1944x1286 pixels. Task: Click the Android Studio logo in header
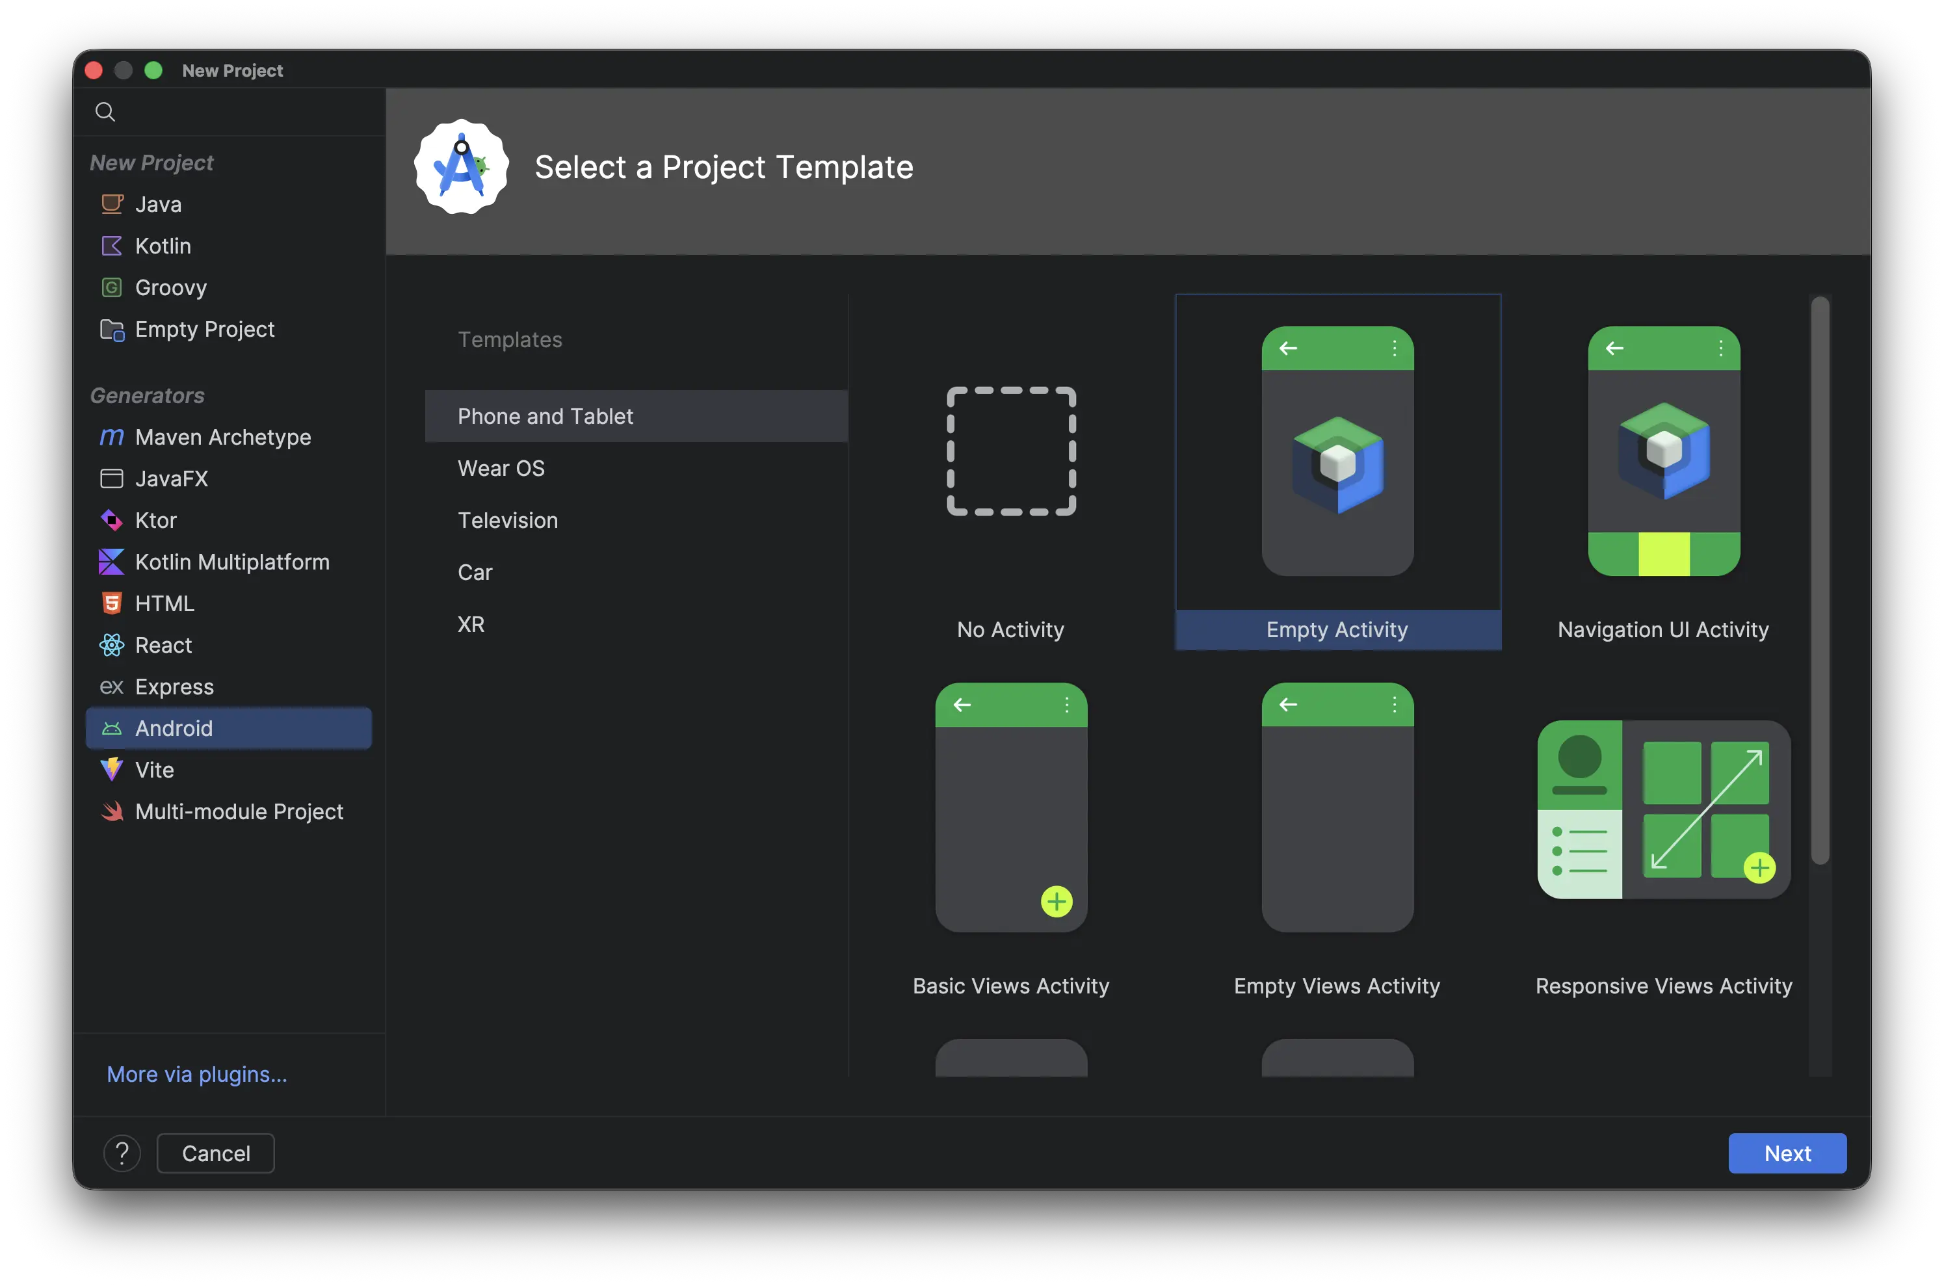(x=462, y=167)
